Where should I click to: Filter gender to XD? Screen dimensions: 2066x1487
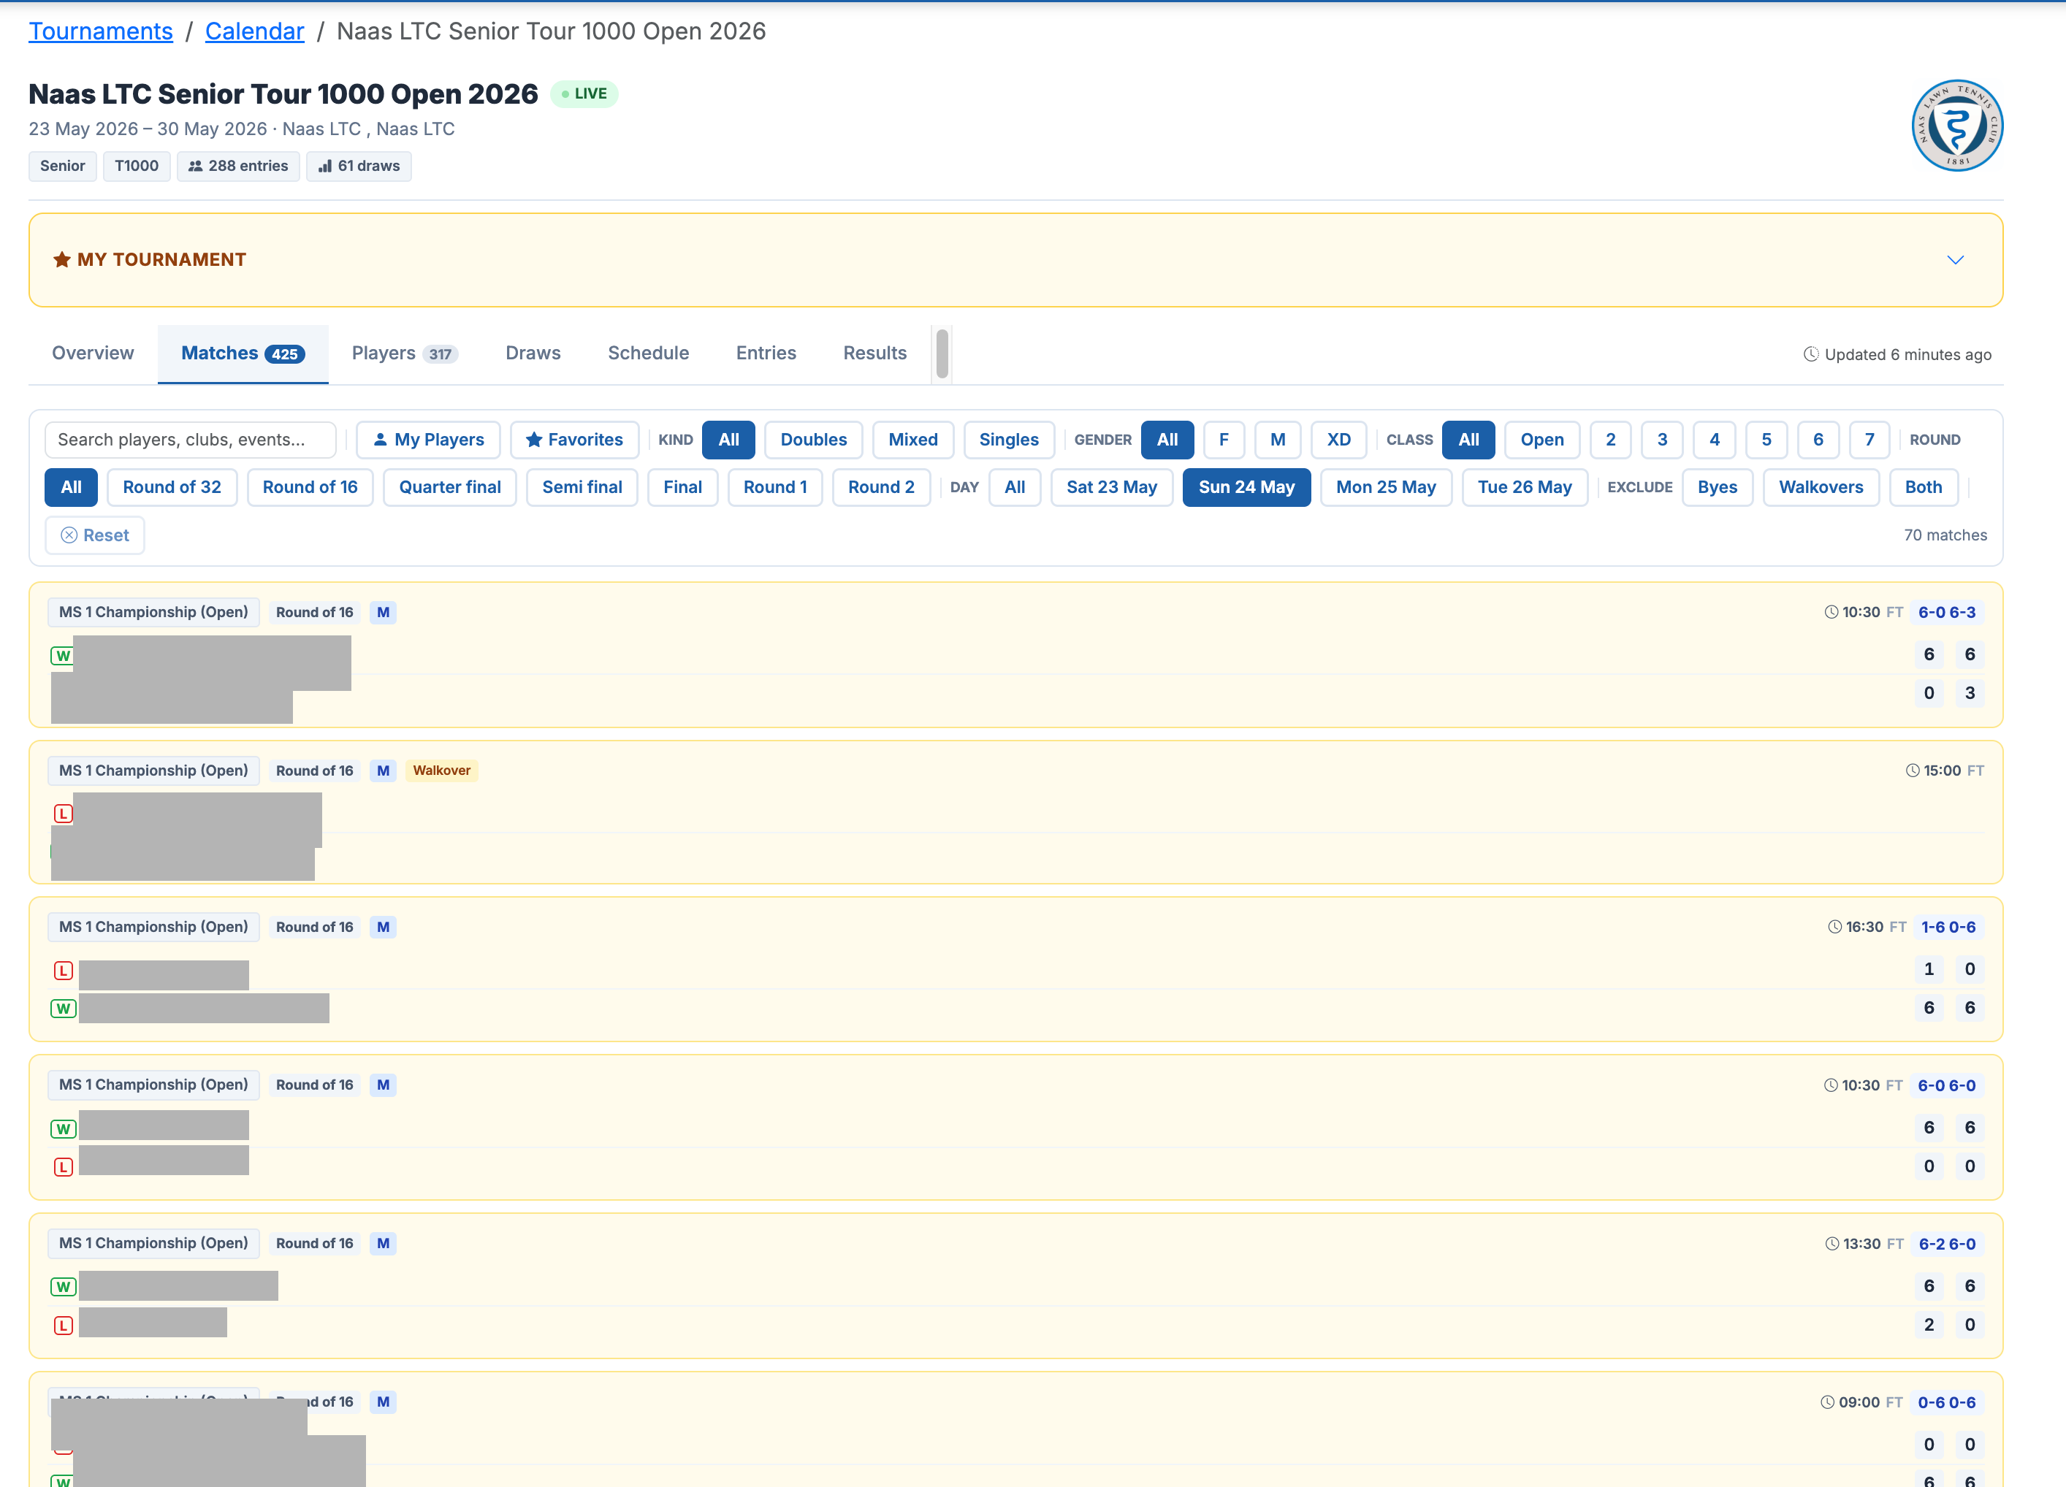(1338, 440)
